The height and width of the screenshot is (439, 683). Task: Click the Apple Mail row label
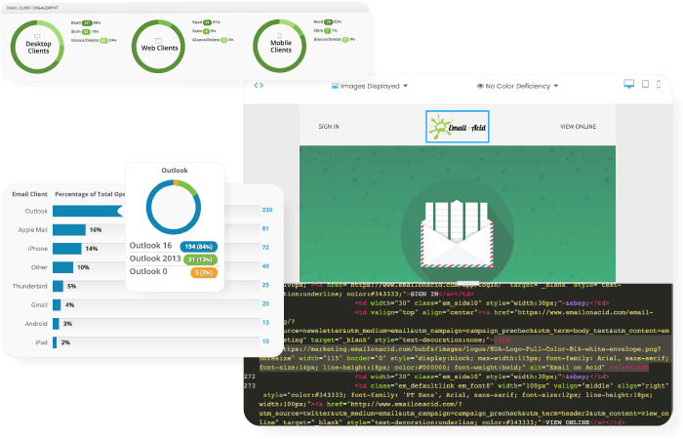click(32, 230)
